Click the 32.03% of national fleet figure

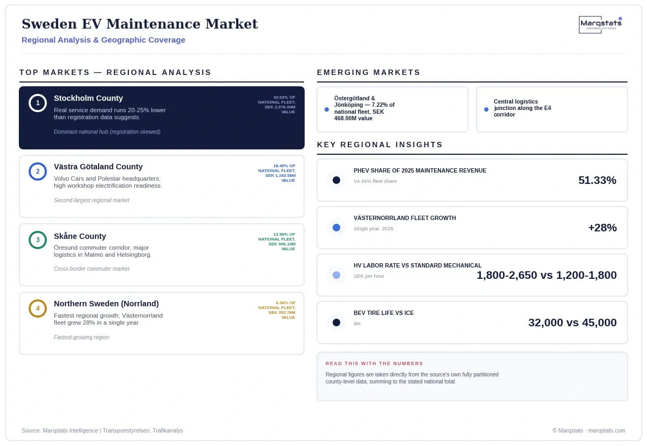click(277, 105)
